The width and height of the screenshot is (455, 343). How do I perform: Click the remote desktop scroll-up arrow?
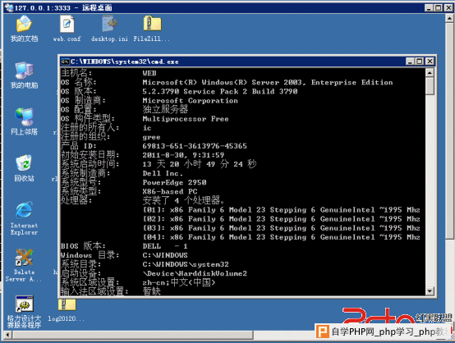(449, 18)
